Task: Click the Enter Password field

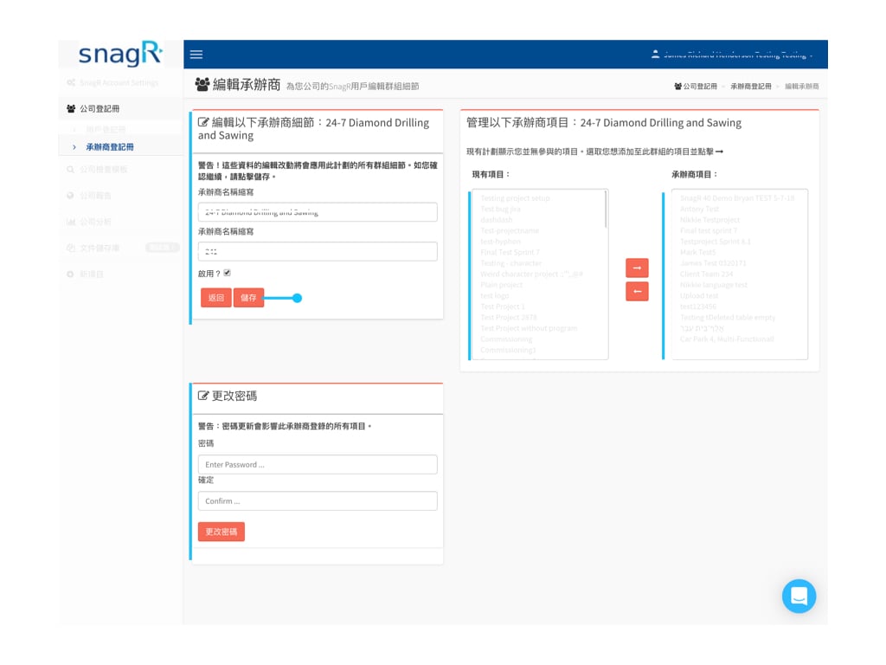Action: click(318, 465)
